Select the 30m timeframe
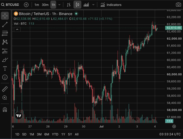The height and width of the screenshot is (139, 183). 45,5
